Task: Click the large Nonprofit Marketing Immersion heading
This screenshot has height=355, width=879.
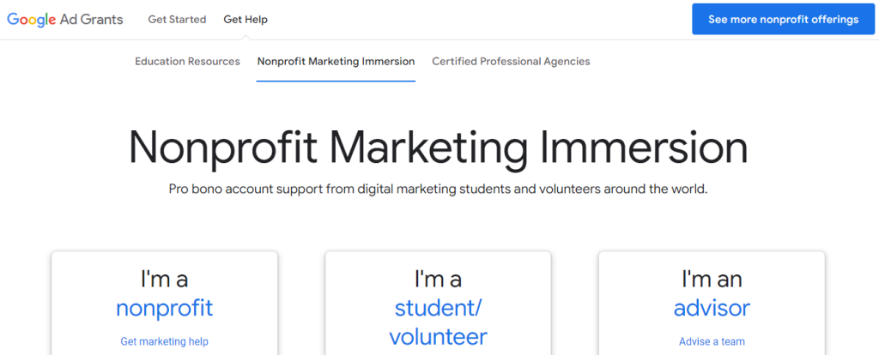Action: pos(439,147)
